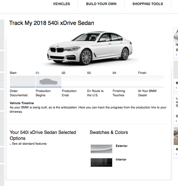Click the 02. timeline step label
Viewport: 178px width, 186px height.
click(64, 73)
